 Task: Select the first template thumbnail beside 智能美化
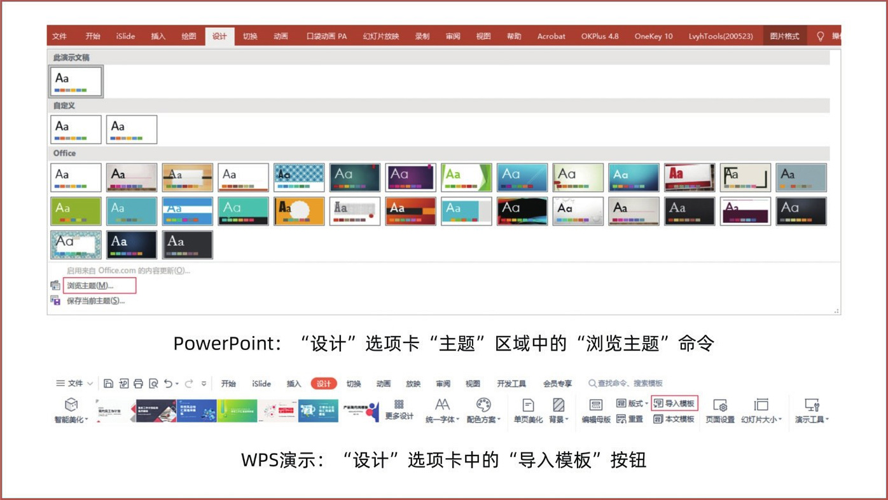click(x=116, y=410)
